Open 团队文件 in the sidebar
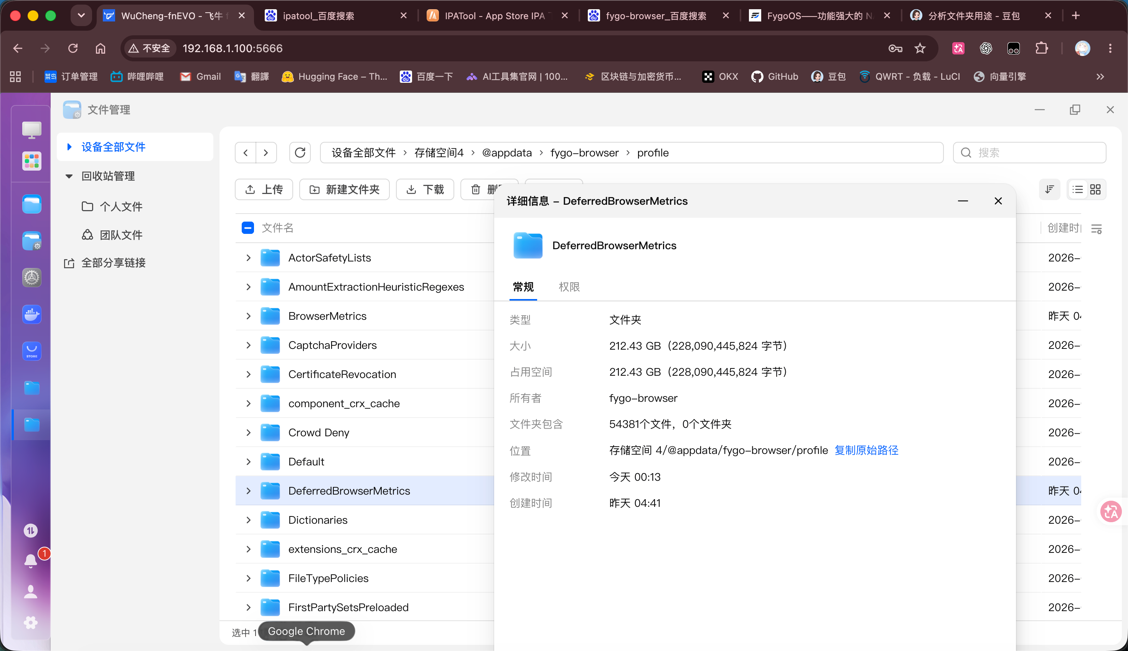The width and height of the screenshot is (1128, 651). 112,235
